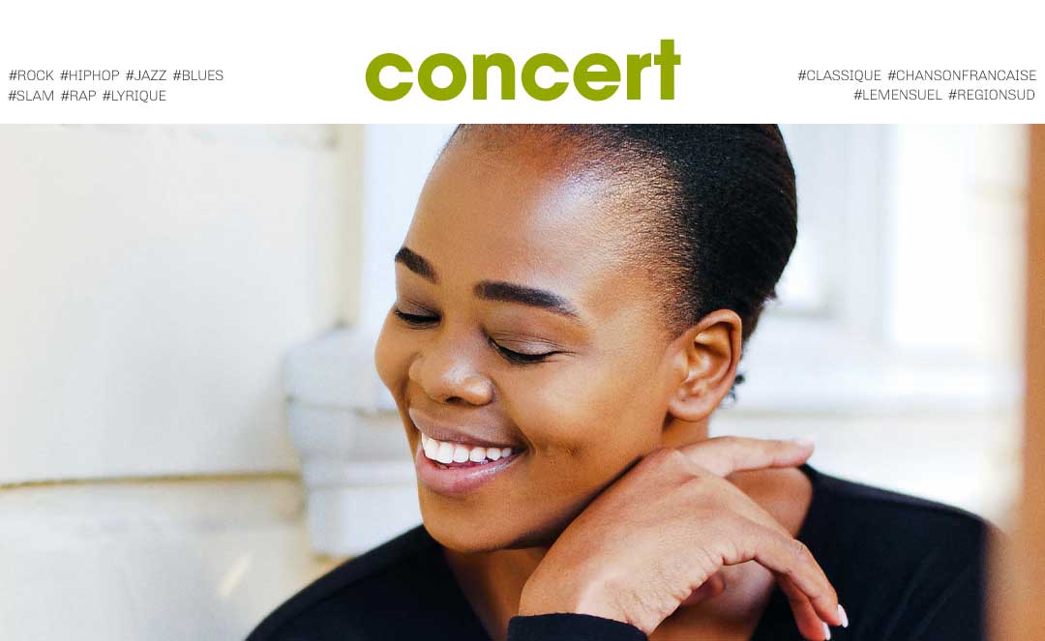This screenshot has height=641, width=1045.
Task: Select the #LEMENSUEL hashtag
Action: click(898, 95)
